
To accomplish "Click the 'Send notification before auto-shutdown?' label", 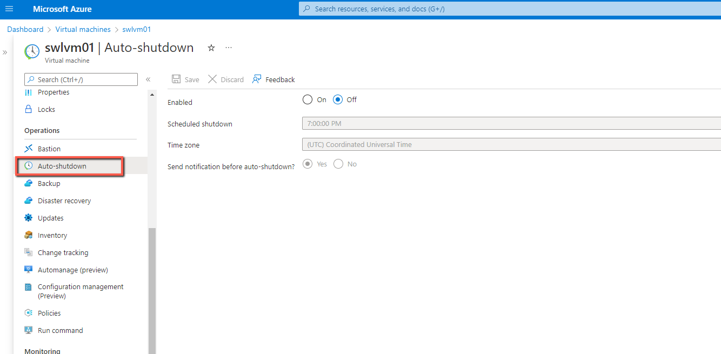I will click(231, 167).
